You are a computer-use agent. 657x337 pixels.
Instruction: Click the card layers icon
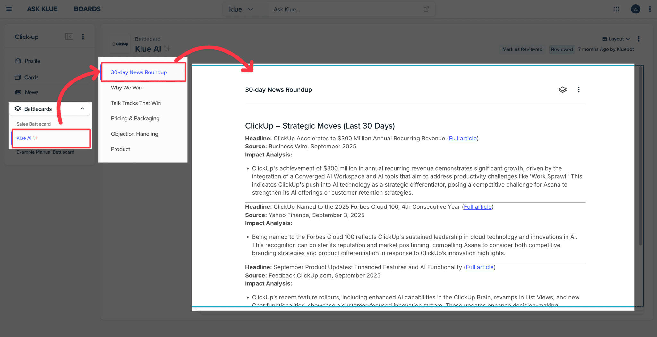coord(562,90)
